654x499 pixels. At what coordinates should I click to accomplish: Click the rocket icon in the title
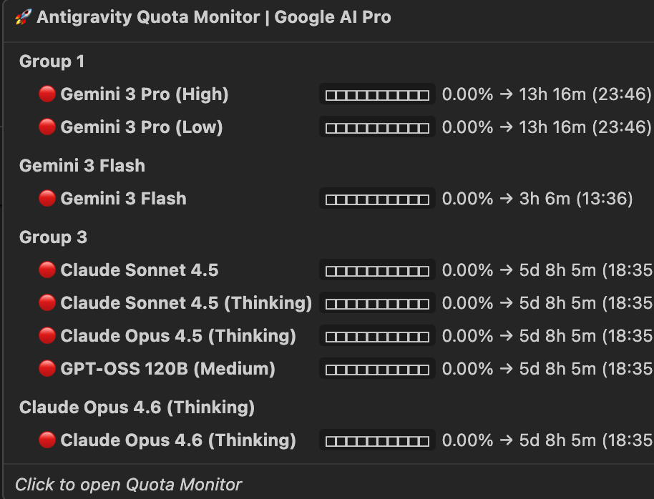(x=23, y=17)
